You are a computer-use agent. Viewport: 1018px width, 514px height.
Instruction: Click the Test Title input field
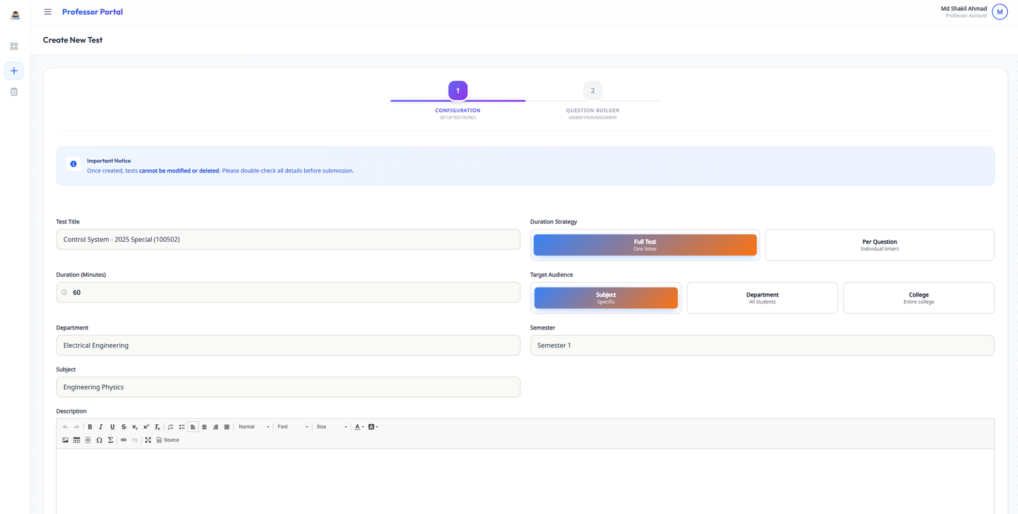288,240
